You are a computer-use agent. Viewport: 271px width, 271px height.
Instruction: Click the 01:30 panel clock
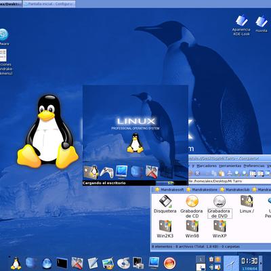tap(249, 261)
